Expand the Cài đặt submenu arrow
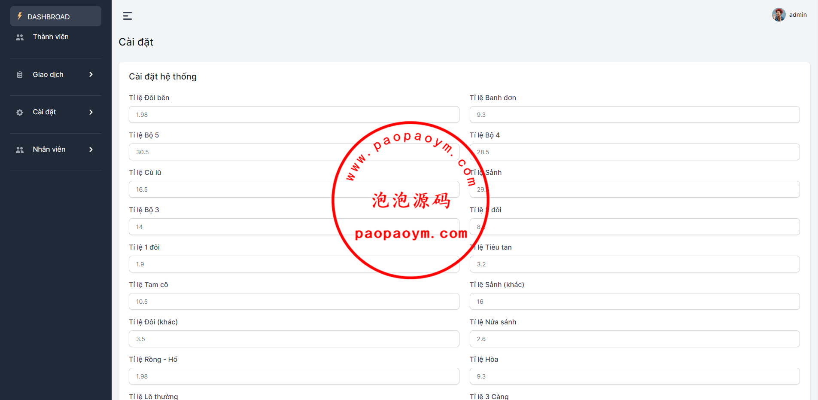This screenshot has height=400, width=818. 91,112
